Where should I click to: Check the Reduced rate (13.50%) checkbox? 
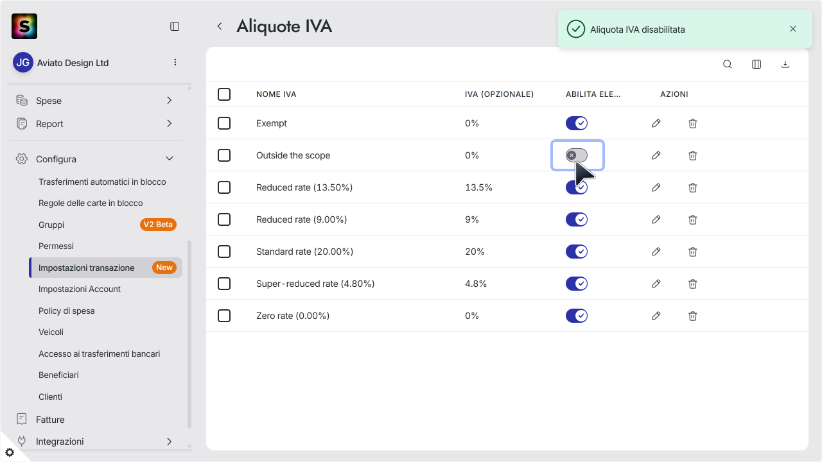point(224,187)
